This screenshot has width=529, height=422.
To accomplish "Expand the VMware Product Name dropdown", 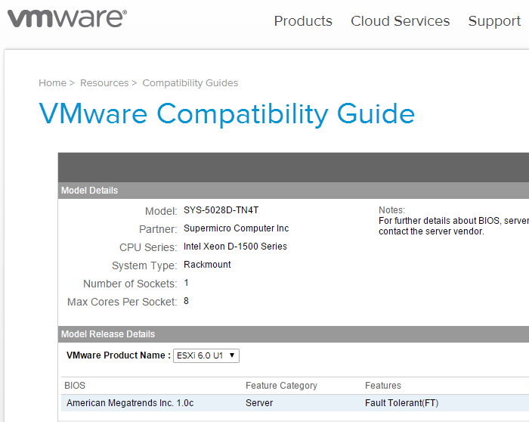I will (206, 356).
